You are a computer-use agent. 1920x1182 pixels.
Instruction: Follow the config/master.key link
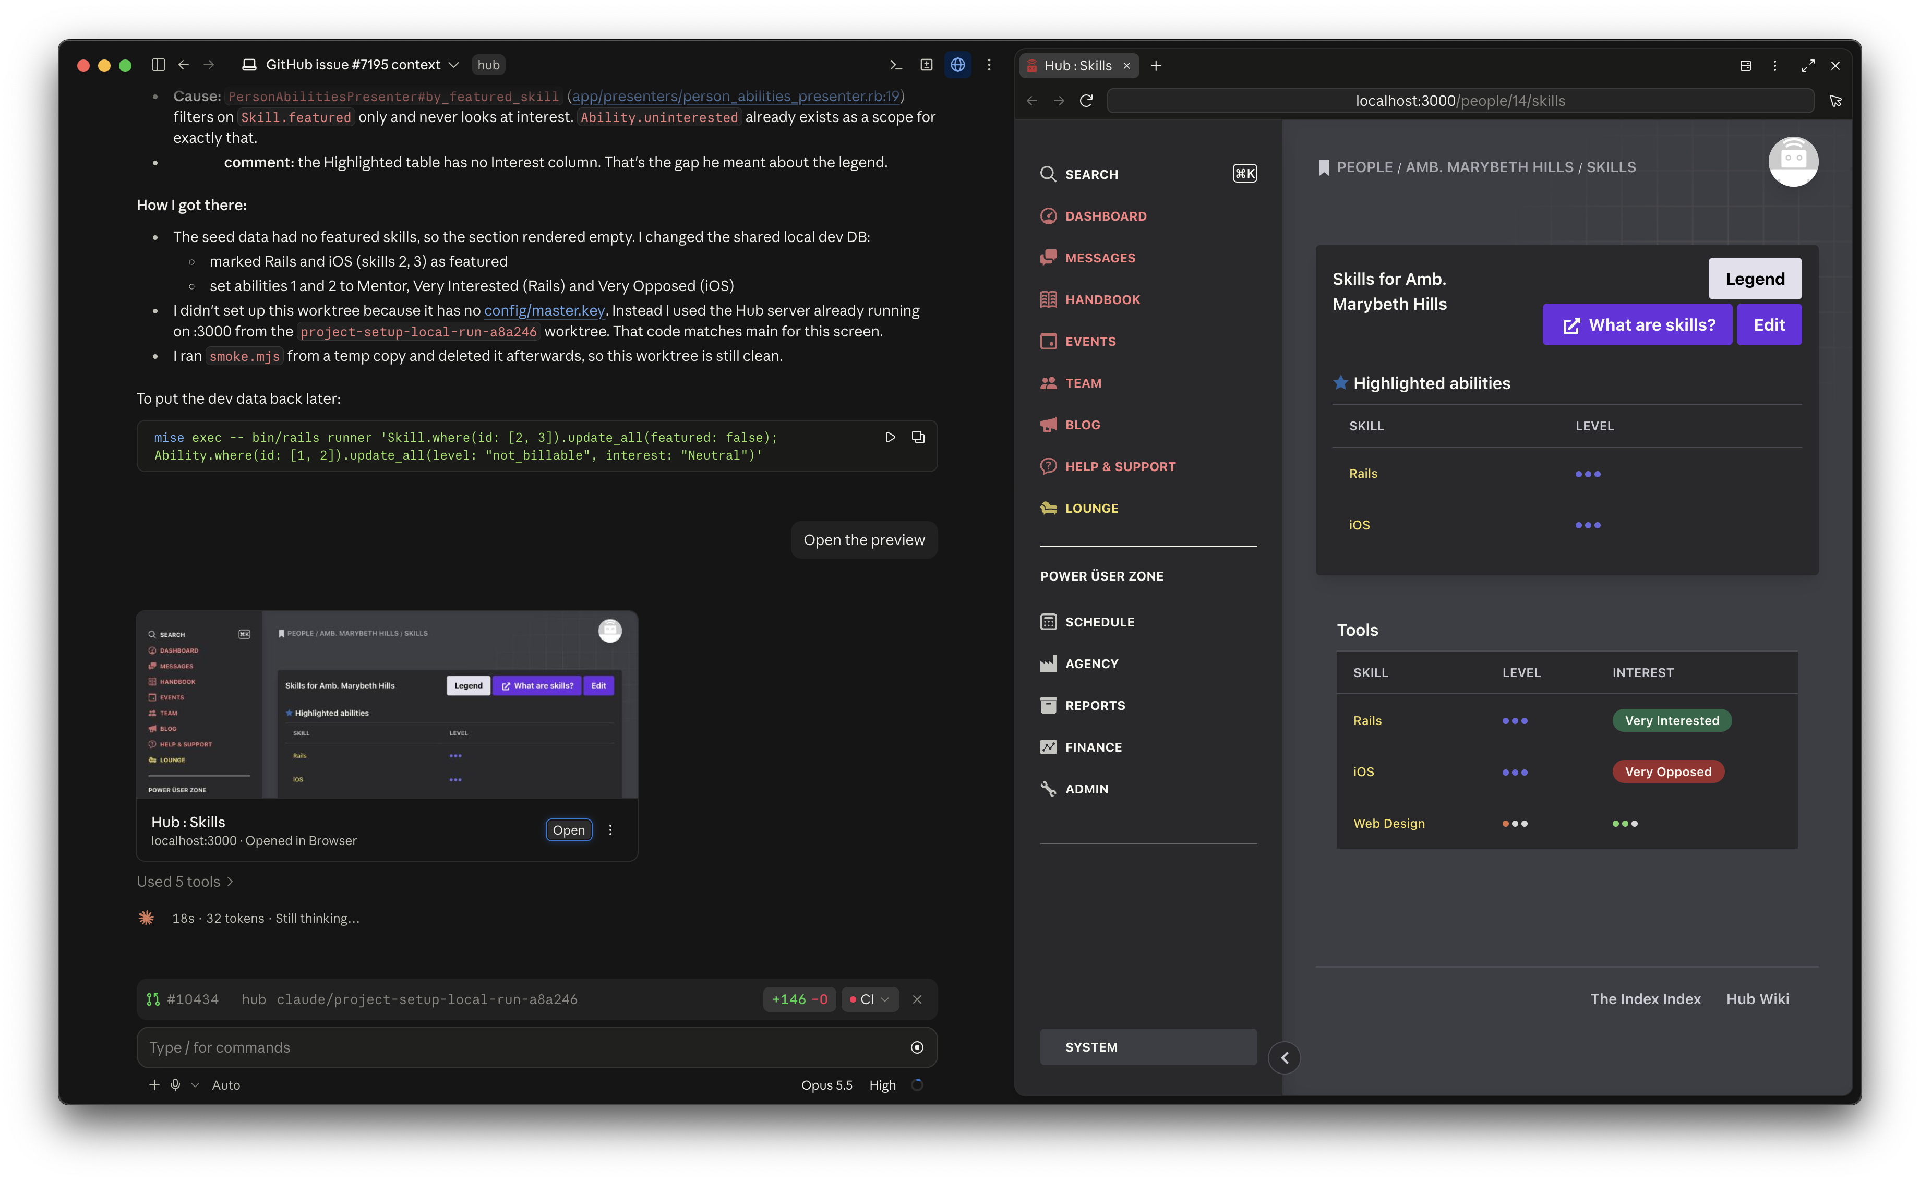pyautogui.click(x=544, y=310)
